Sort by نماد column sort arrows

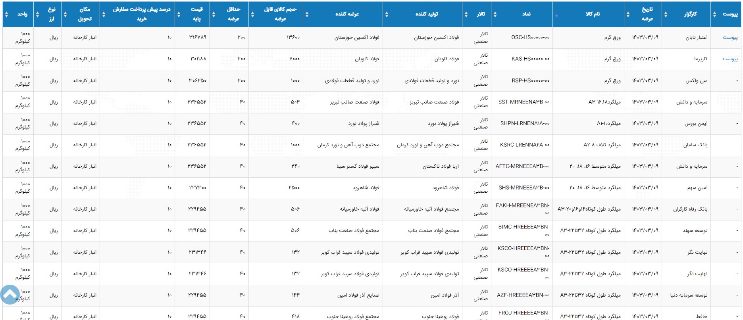tap(495, 14)
